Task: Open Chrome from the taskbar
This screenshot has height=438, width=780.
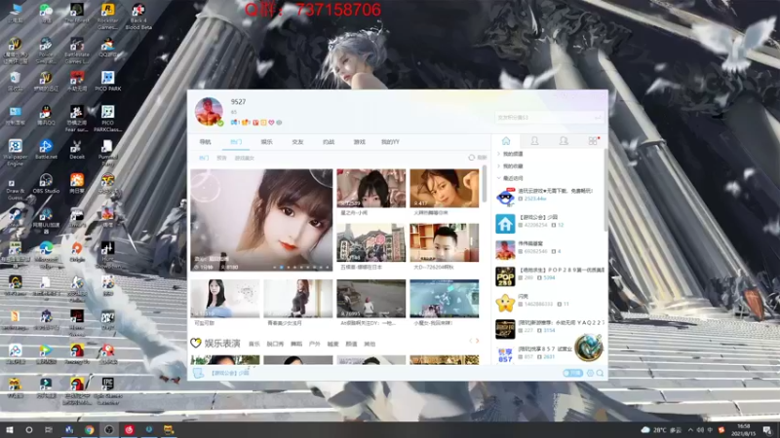Action: (x=89, y=429)
